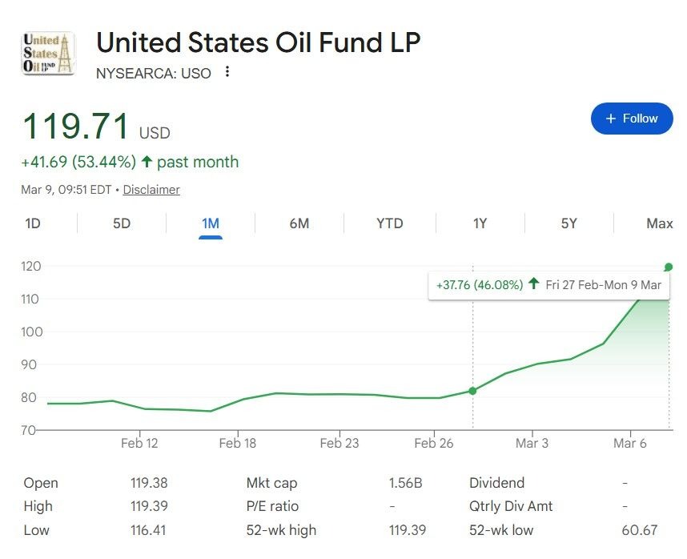Click the United States Oil Fund logo
This screenshot has width=687, height=559.
[x=48, y=54]
